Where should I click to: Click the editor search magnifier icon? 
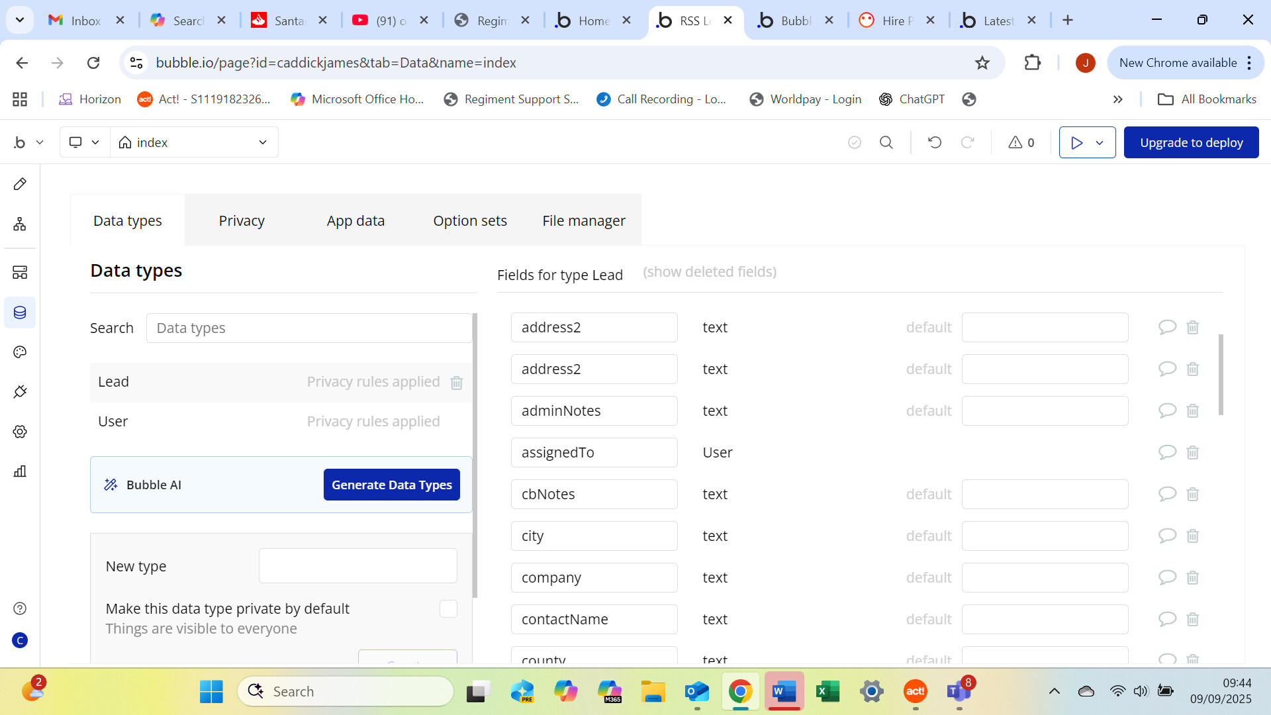pos(886,142)
